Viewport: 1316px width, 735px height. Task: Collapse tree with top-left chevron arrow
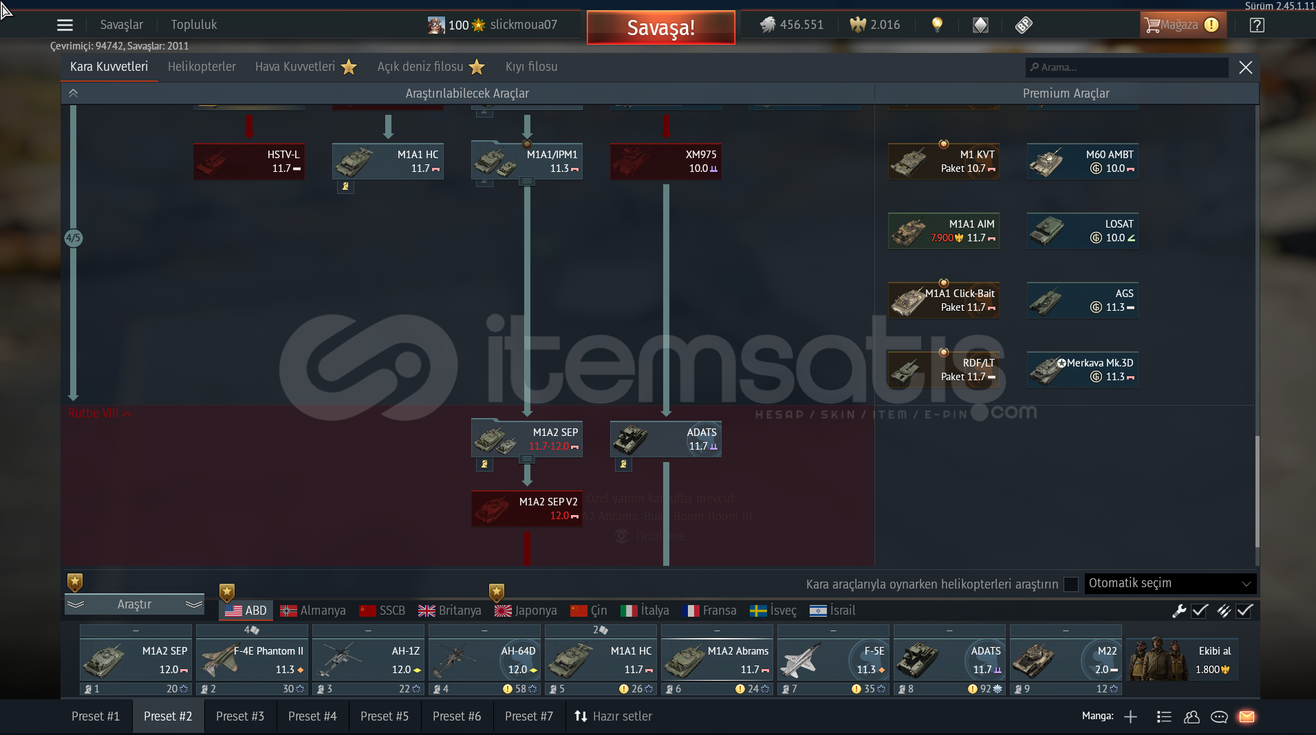point(74,94)
